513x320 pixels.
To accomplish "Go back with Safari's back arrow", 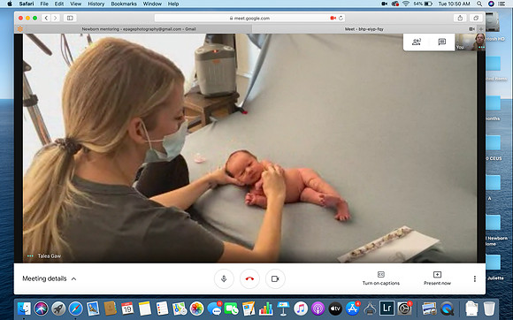I will (46, 18).
